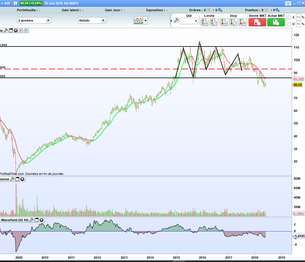Maximize the price panel window icon
Screen dimensions: 305x262
pos(11,30)
